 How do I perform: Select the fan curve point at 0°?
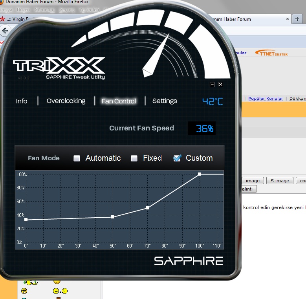[26, 220]
